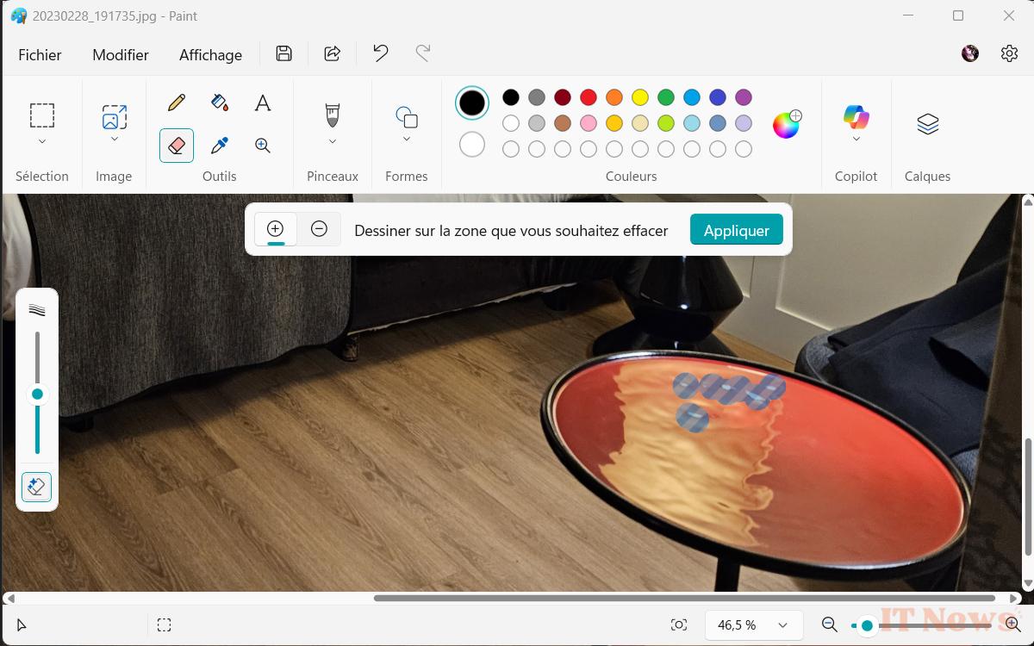Open the Edit colors wheel
This screenshot has height=646, width=1034.
pyautogui.click(x=787, y=124)
